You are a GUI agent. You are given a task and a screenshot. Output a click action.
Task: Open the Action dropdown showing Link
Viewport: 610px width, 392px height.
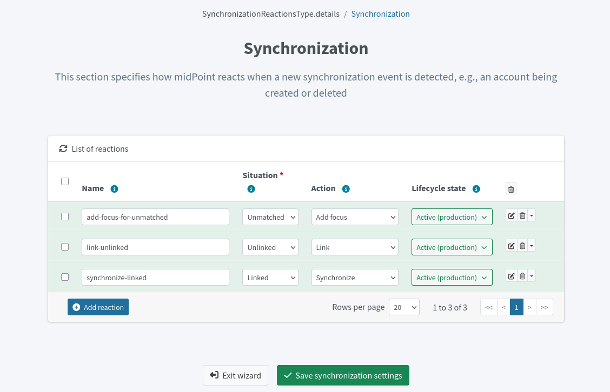tap(355, 247)
